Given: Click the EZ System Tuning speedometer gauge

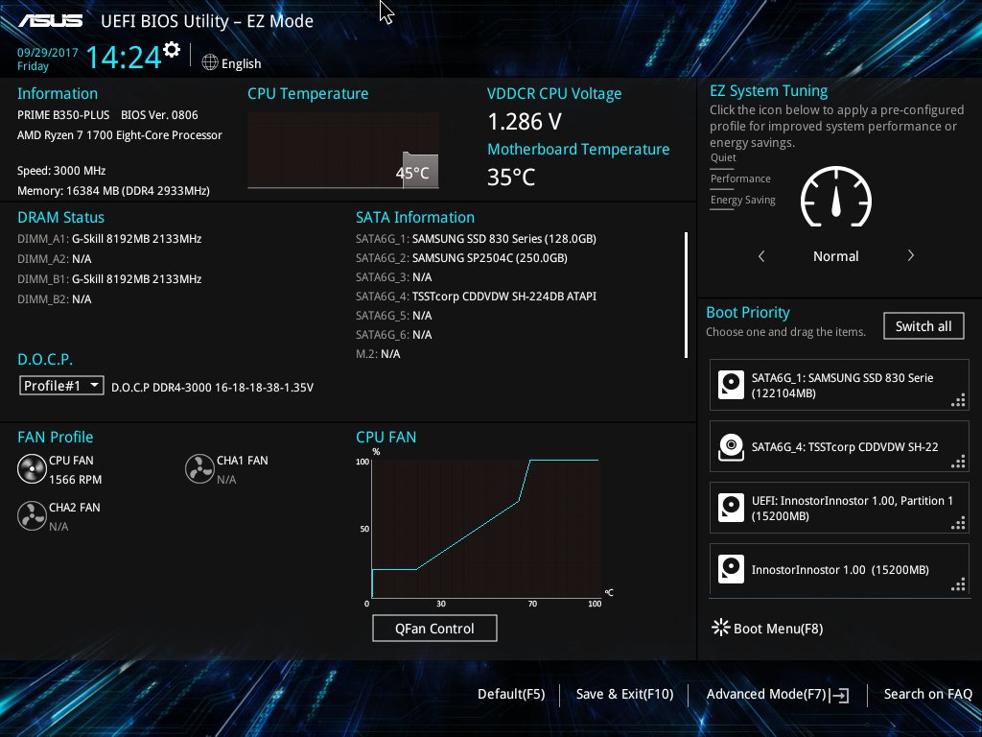Looking at the screenshot, I should pos(836,197).
